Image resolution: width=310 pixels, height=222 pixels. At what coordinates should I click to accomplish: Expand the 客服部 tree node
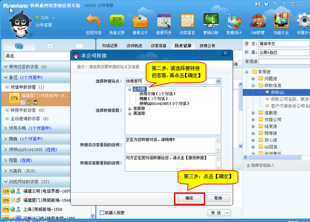click(130, 109)
